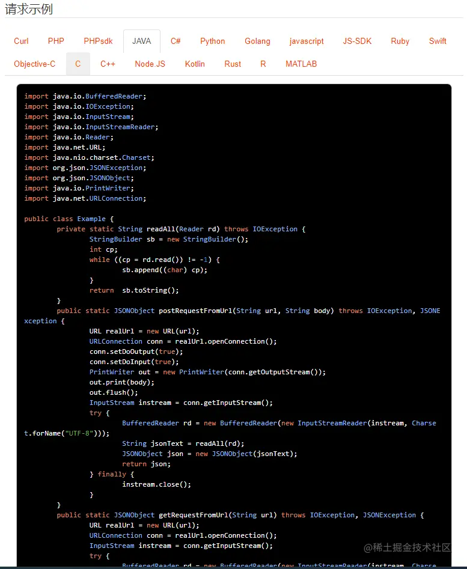The width and height of the screenshot is (467, 569).
Task: Click the line import org.json.JSONObject;
Action: (79, 178)
